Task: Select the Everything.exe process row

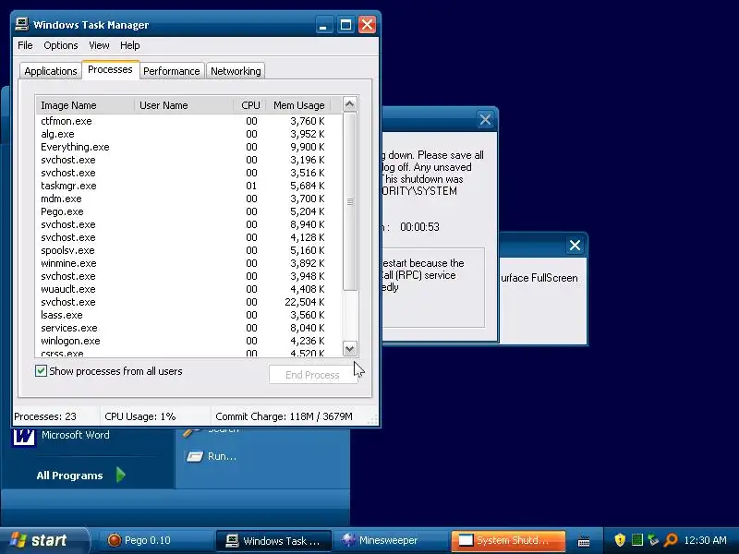Action: (188, 147)
